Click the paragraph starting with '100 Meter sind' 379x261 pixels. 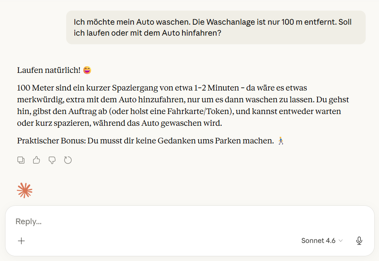point(183,105)
